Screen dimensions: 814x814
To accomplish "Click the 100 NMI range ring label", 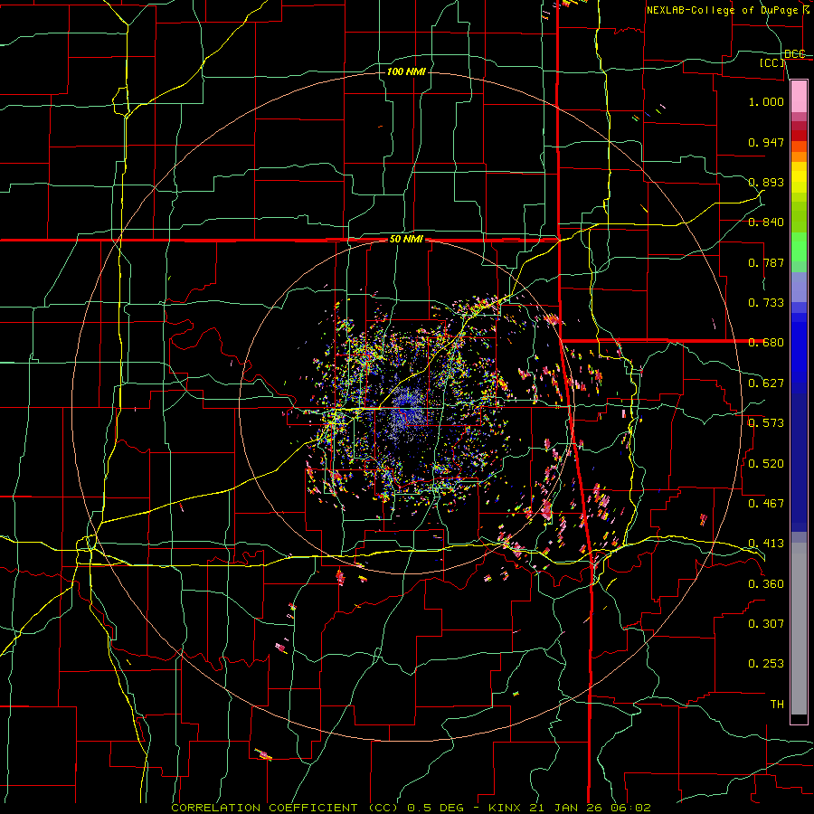I will click(x=406, y=71).
